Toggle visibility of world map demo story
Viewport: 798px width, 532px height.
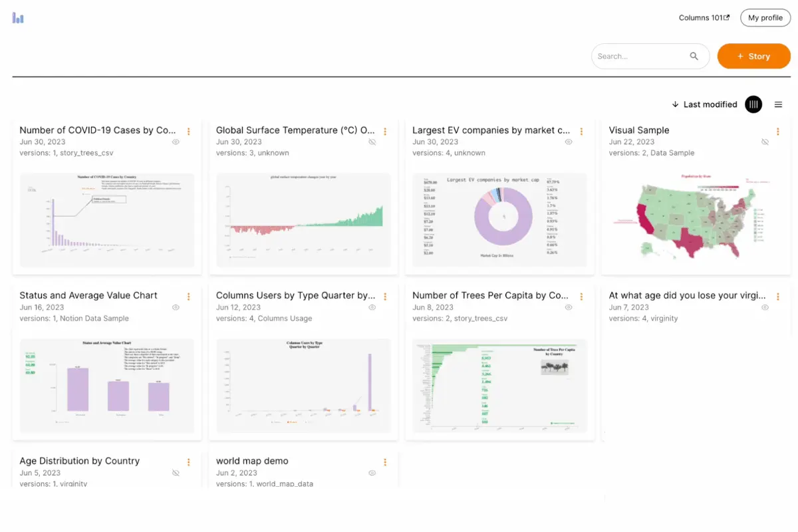tap(372, 473)
